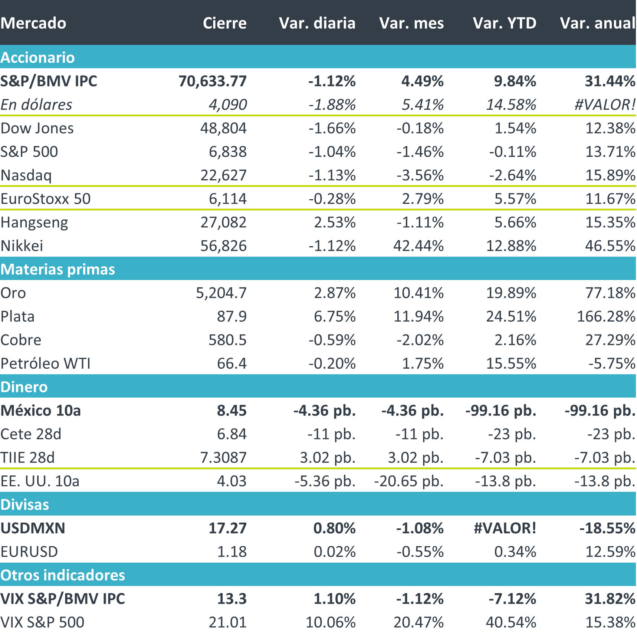The width and height of the screenshot is (637, 642).
Task: Click the Var. anual column header
Action: click(x=598, y=23)
